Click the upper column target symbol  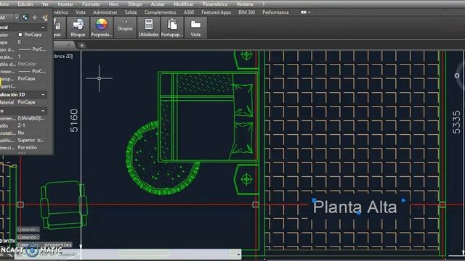click(x=246, y=55)
